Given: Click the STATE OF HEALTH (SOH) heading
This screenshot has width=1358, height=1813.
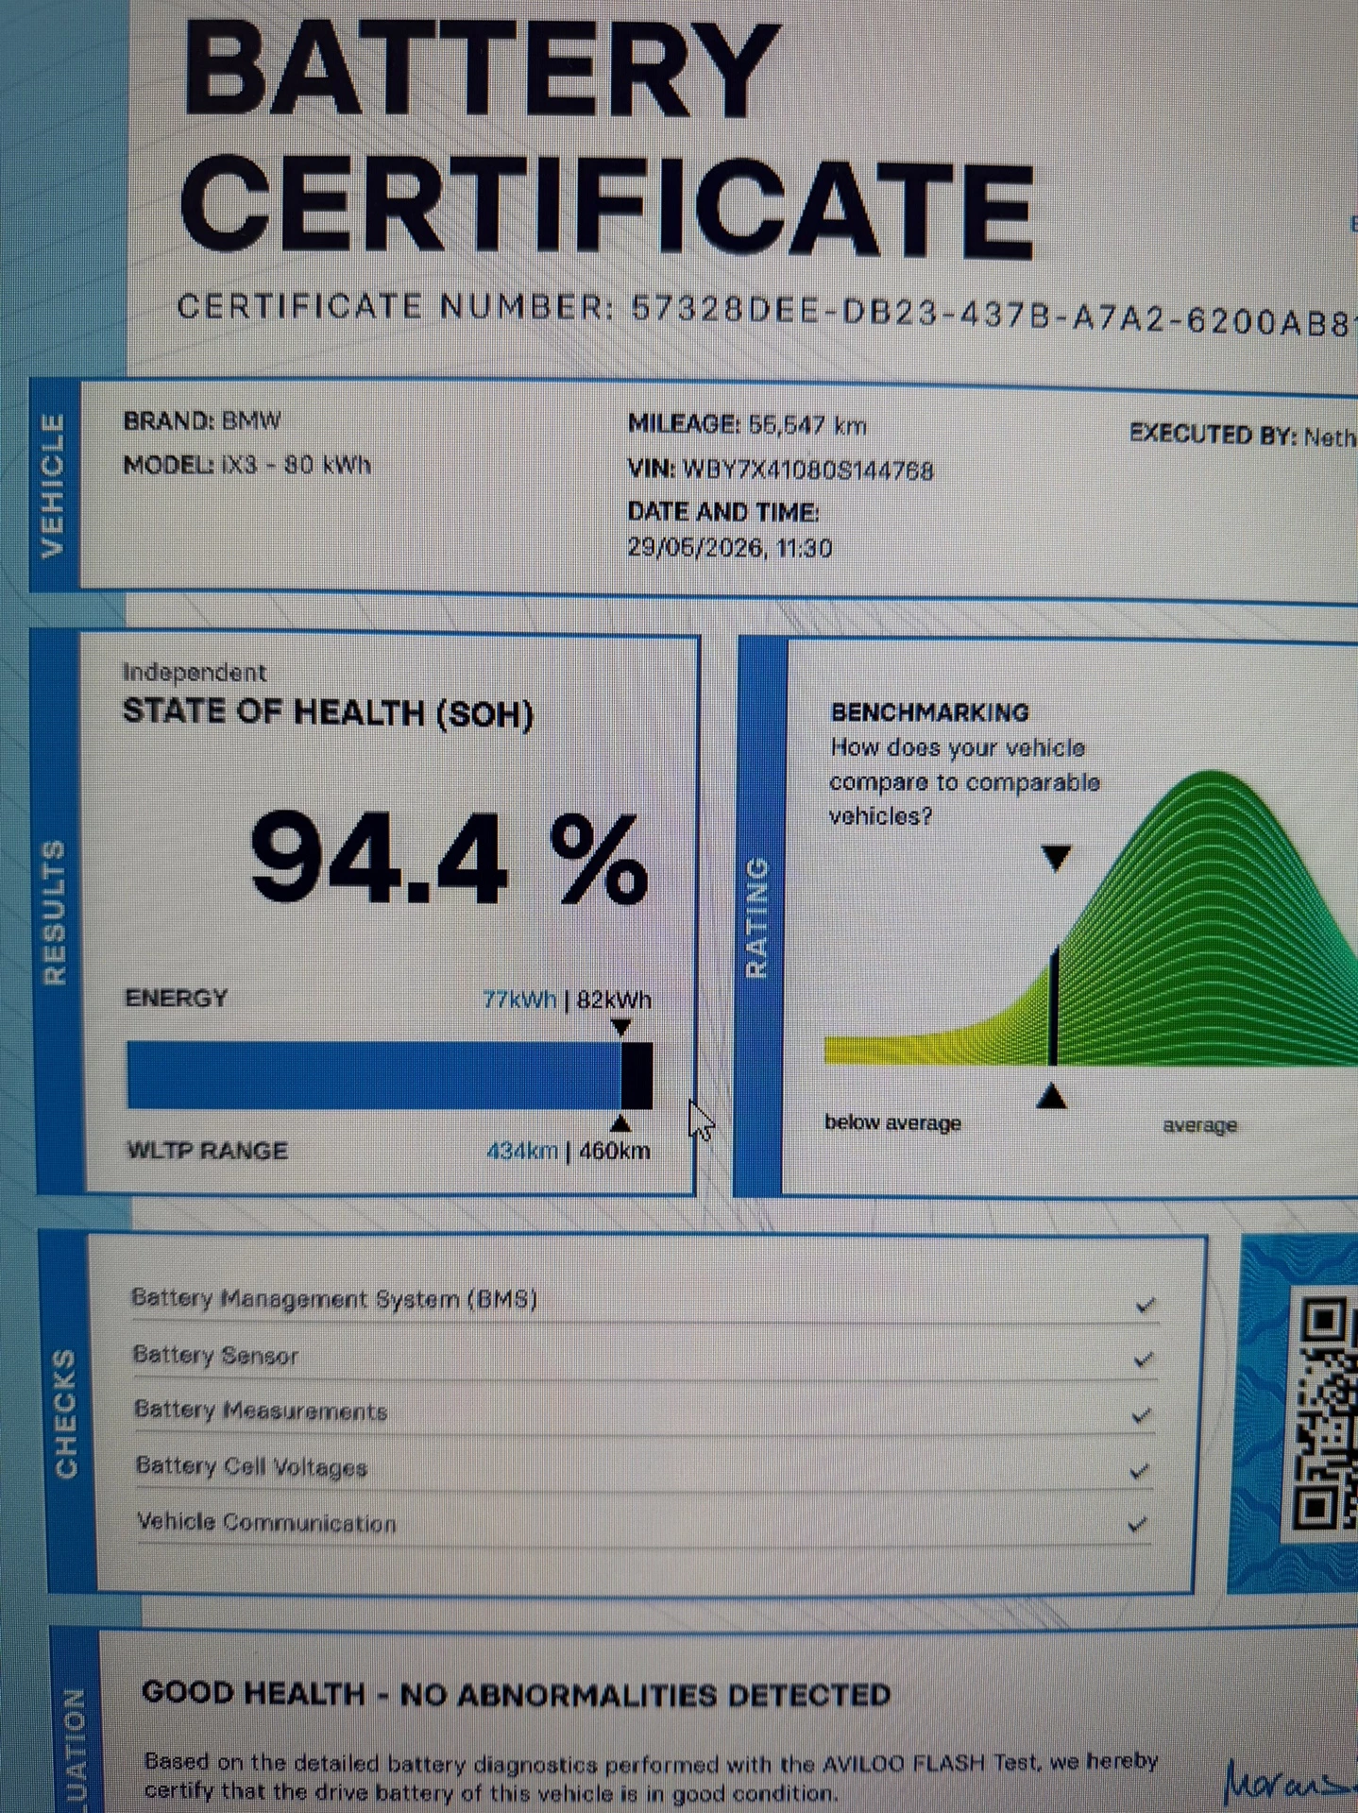Looking at the screenshot, I should (x=329, y=713).
